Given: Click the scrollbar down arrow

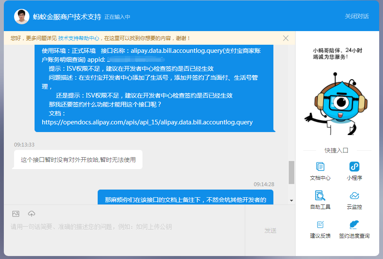Looking at the screenshot, I should tap(291, 201).
